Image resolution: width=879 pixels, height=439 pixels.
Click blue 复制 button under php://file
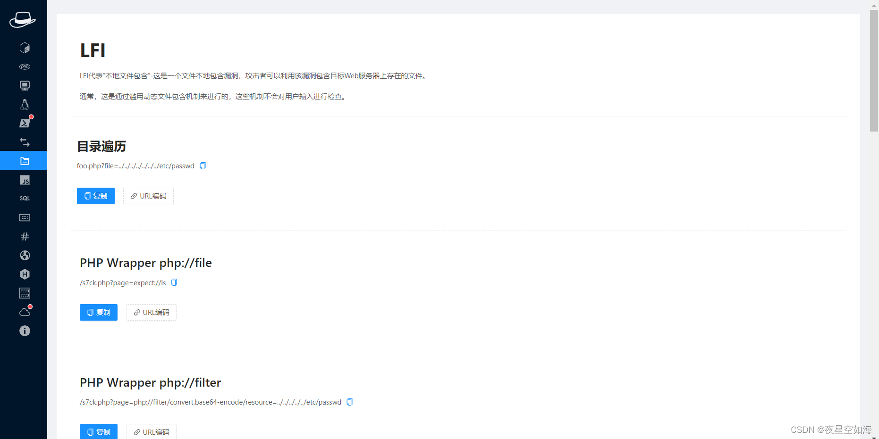coord(99,312)
